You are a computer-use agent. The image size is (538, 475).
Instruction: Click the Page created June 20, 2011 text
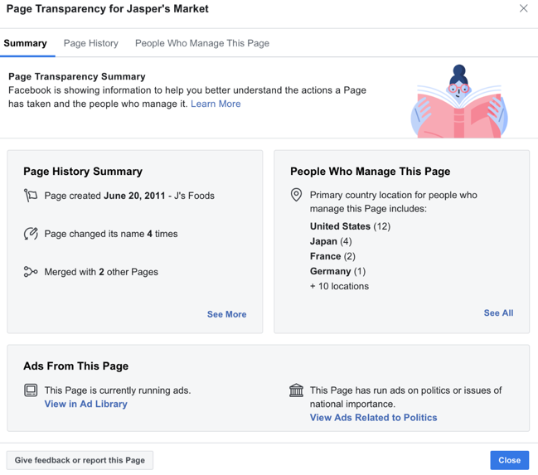click(x=129, y=196)
